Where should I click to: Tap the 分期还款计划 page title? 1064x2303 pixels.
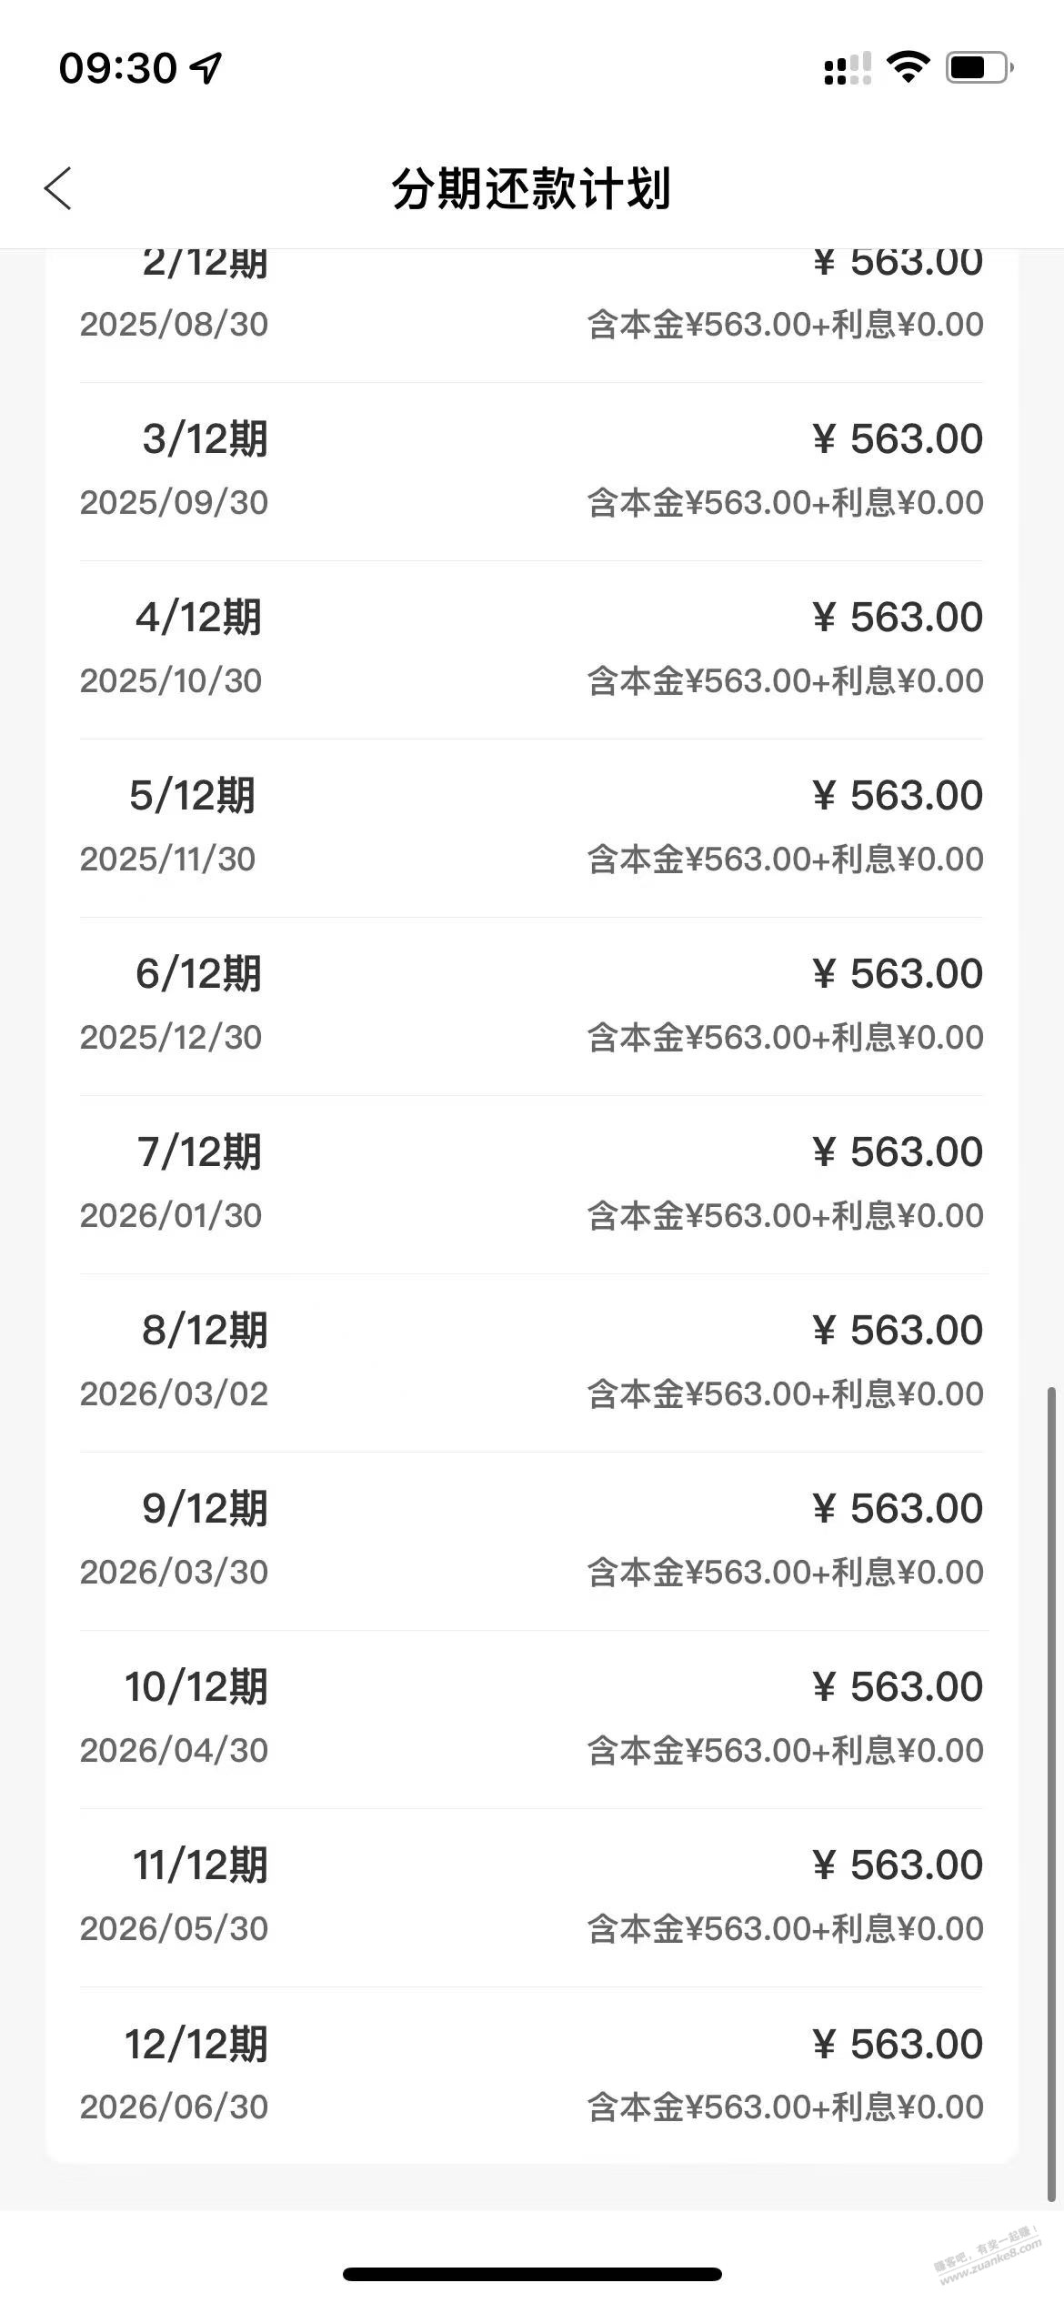(x=531, y=189)
